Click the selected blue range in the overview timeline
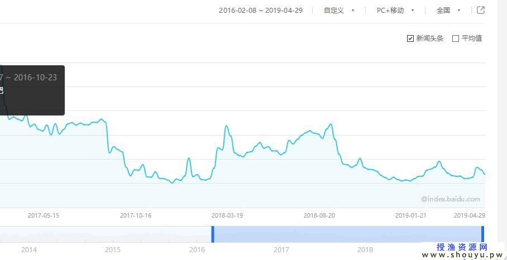Viewport: 507px width, 260px height. point(348,234)
